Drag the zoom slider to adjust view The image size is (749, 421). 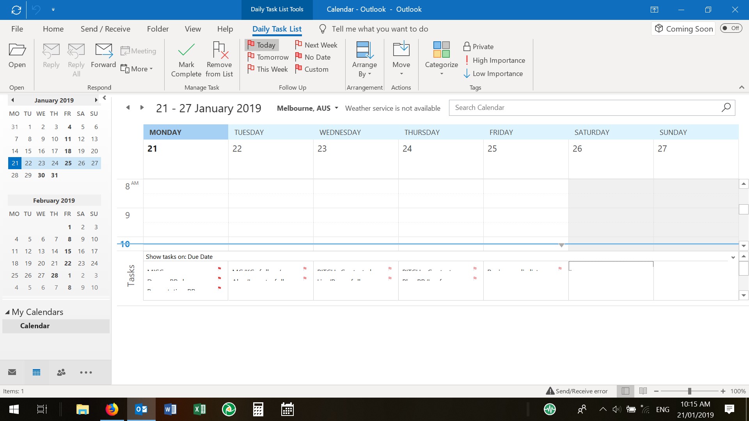(x=689, y=391)
